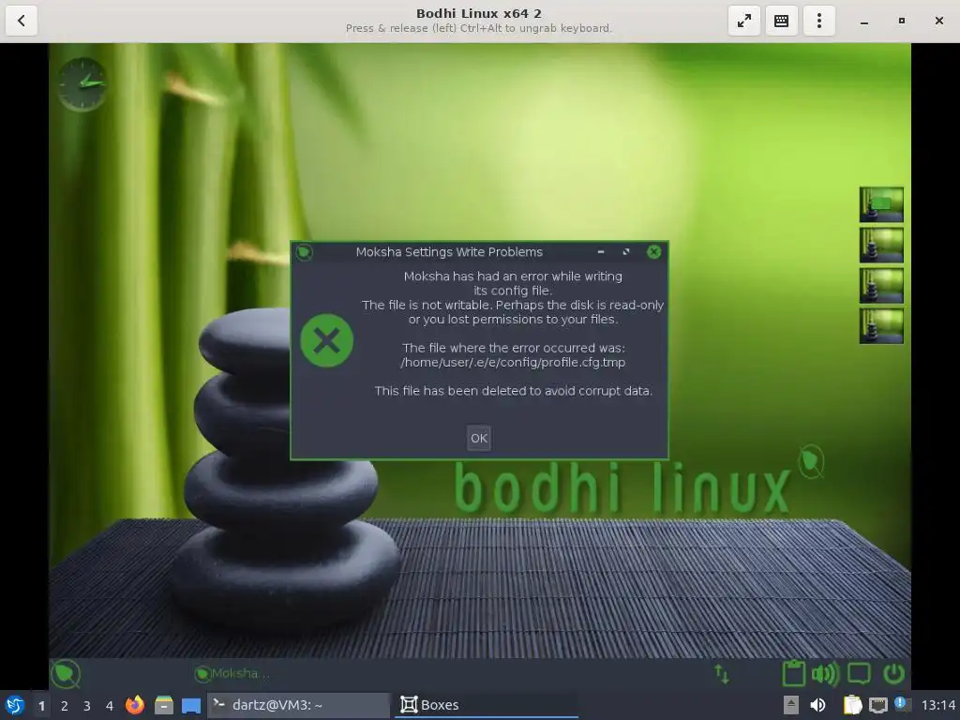
Task: Maximize the Moksha Settings Write Problems dialog
Action: 625,251
